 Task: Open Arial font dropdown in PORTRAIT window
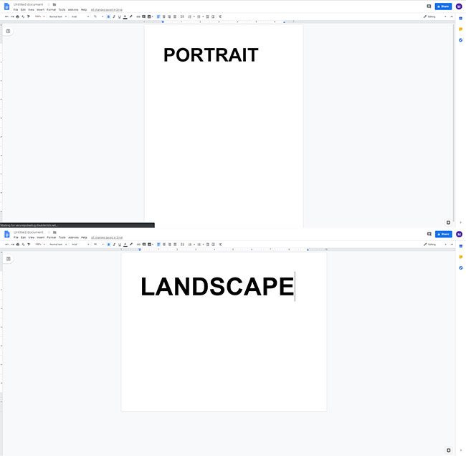tap(80, 16)
